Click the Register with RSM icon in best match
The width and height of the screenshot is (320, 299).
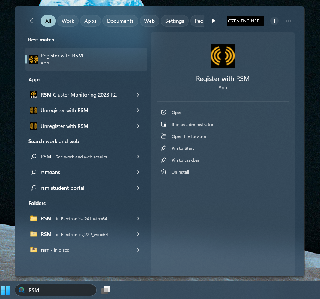click(34, 59)
